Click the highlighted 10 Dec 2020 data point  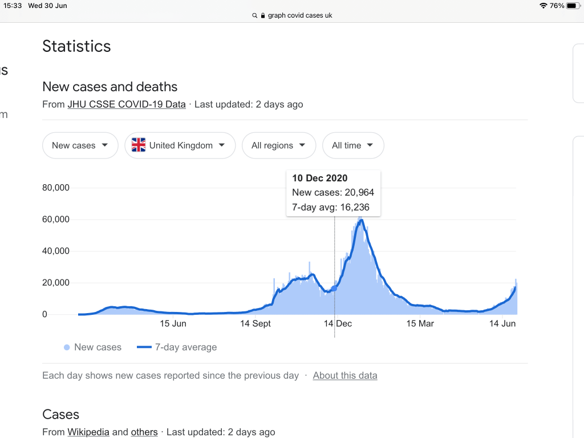(x=334, y=289)
